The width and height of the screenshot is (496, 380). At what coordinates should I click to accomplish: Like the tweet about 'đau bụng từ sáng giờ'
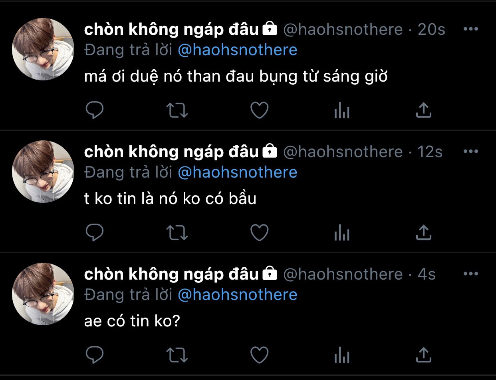259,110
